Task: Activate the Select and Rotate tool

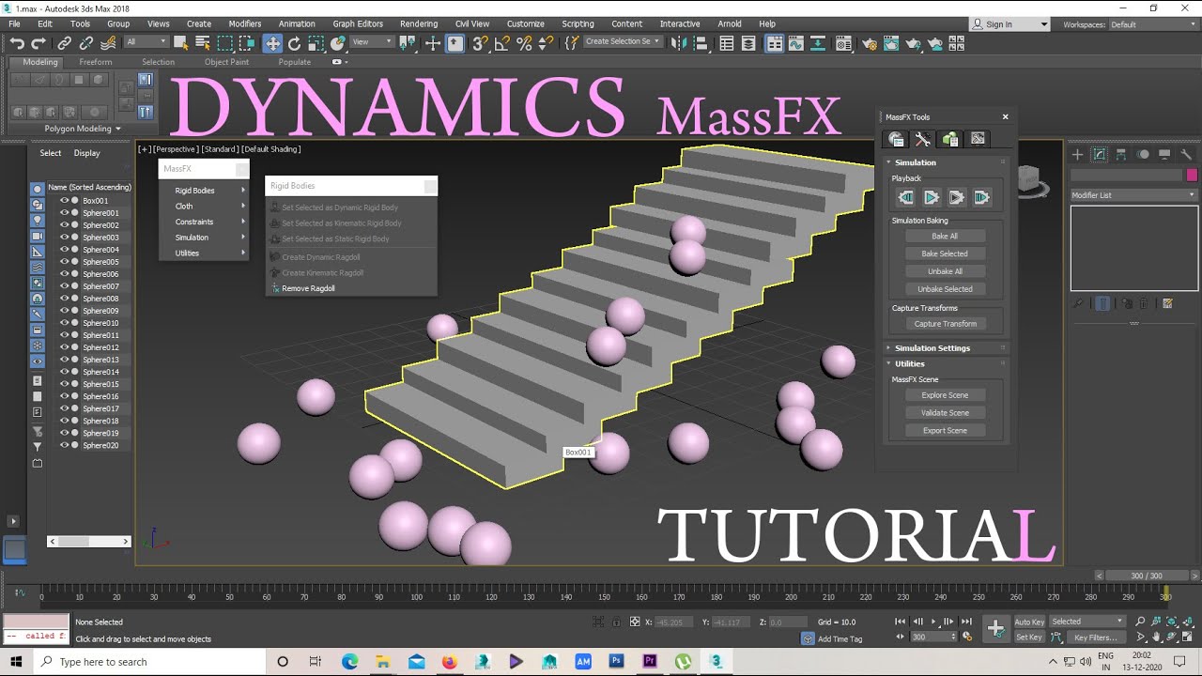Action: click(294, 43)
